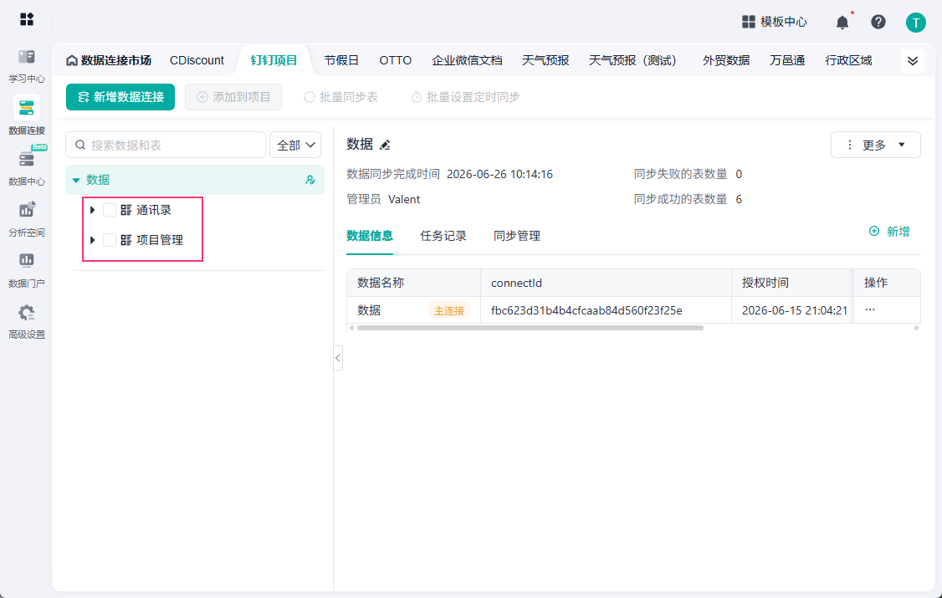Switch to the 外贸数据 tab
The image size is (942, 598).
pyautogui.click(x=725, y=61)
